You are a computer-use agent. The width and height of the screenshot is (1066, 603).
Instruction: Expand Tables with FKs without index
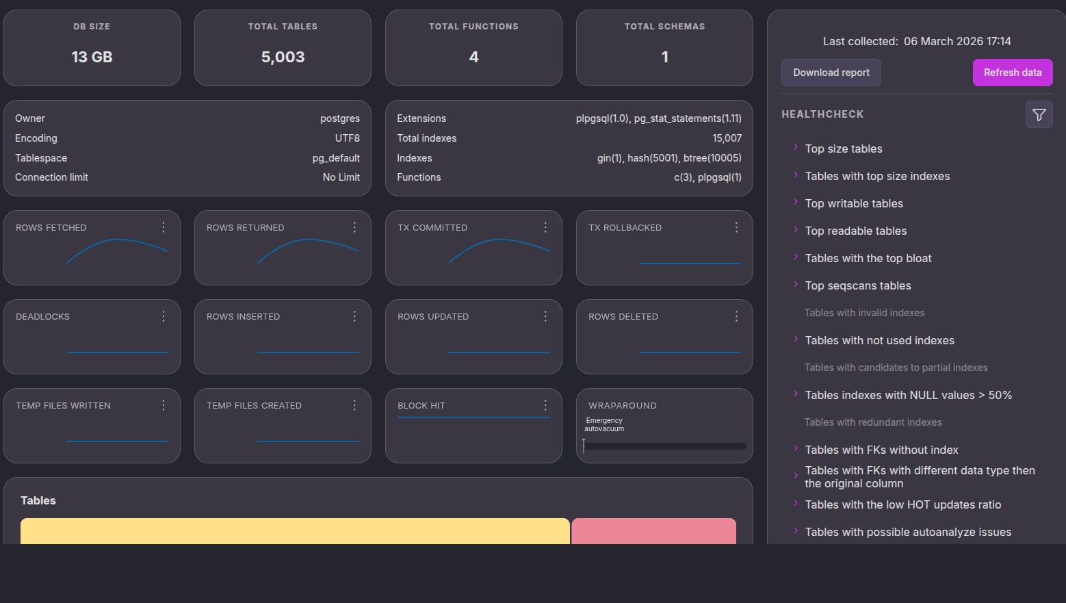point(881,450)
